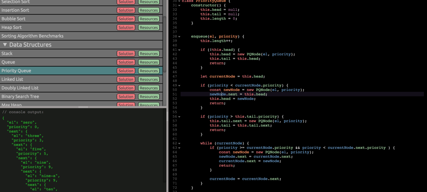This screenshot has height=192, width=427.
Task: Click line number 36 in the gutter
Action: [175, 27]
